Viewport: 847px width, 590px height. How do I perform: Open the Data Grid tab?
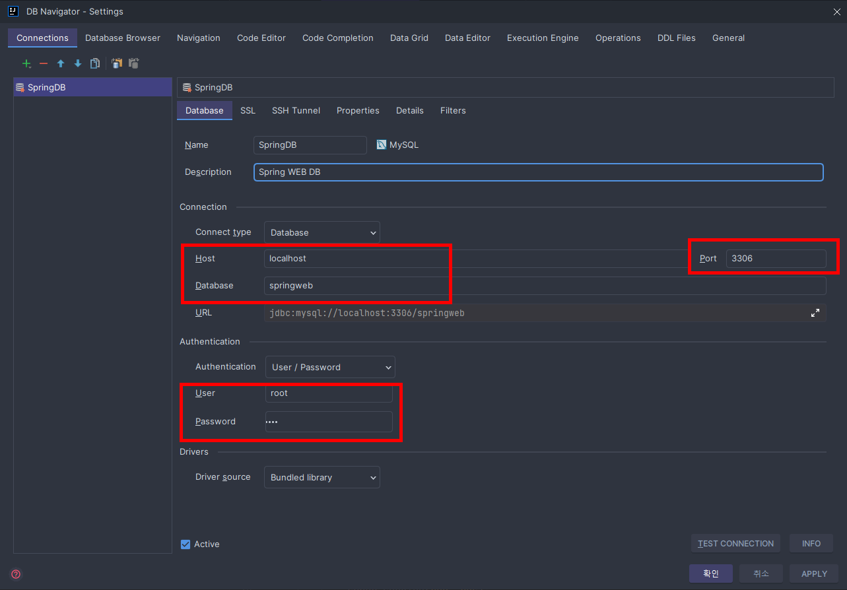pyautogui.click(x=409, y=38)
